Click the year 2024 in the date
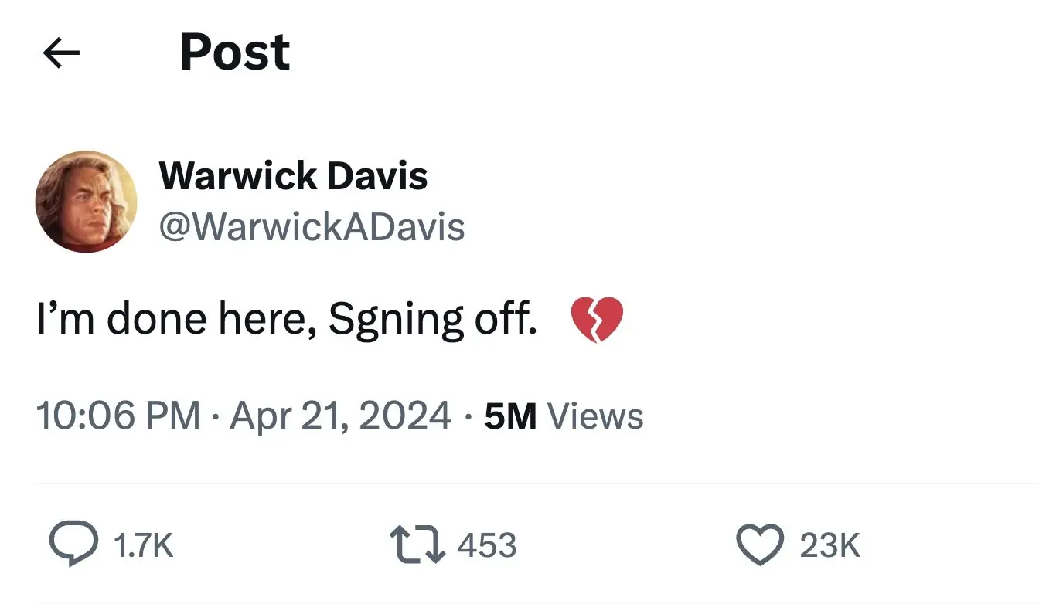Screen dimensions: 1039x604 tap(408, 416)
